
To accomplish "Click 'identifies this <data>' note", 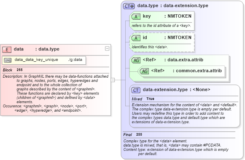I will tap(150, 47).
